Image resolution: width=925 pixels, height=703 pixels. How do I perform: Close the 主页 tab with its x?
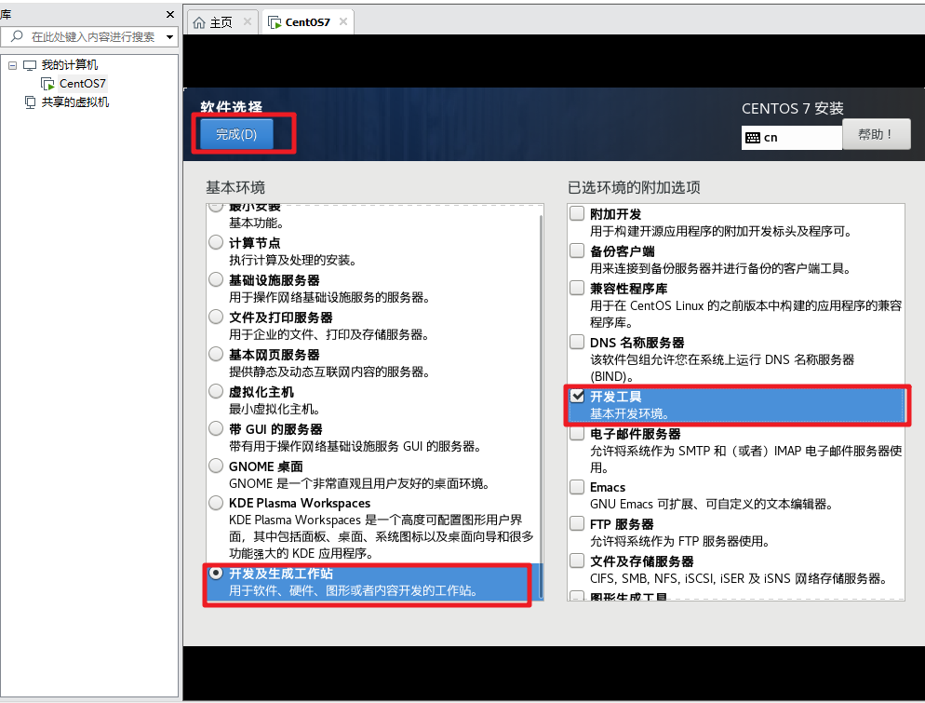(x=248, y=21)
